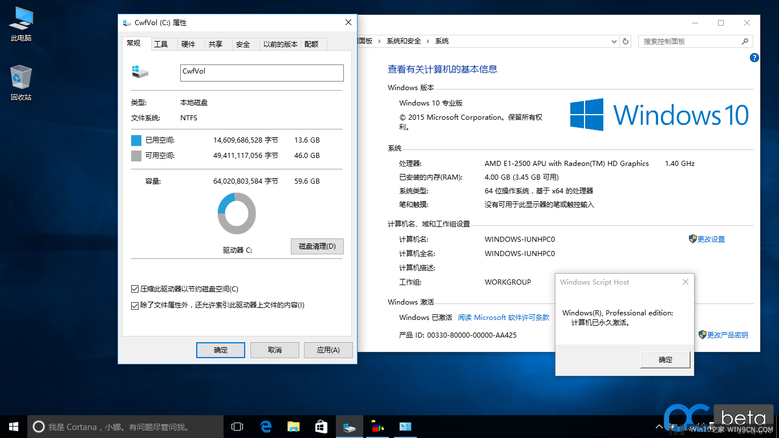Click the 更改设置 link
Screen dimensions: 779x438
711,240
